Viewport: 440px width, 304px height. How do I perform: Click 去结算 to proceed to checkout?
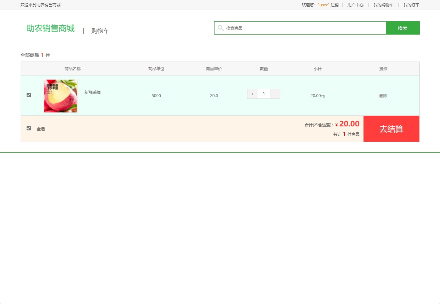[x=391, y=129]
